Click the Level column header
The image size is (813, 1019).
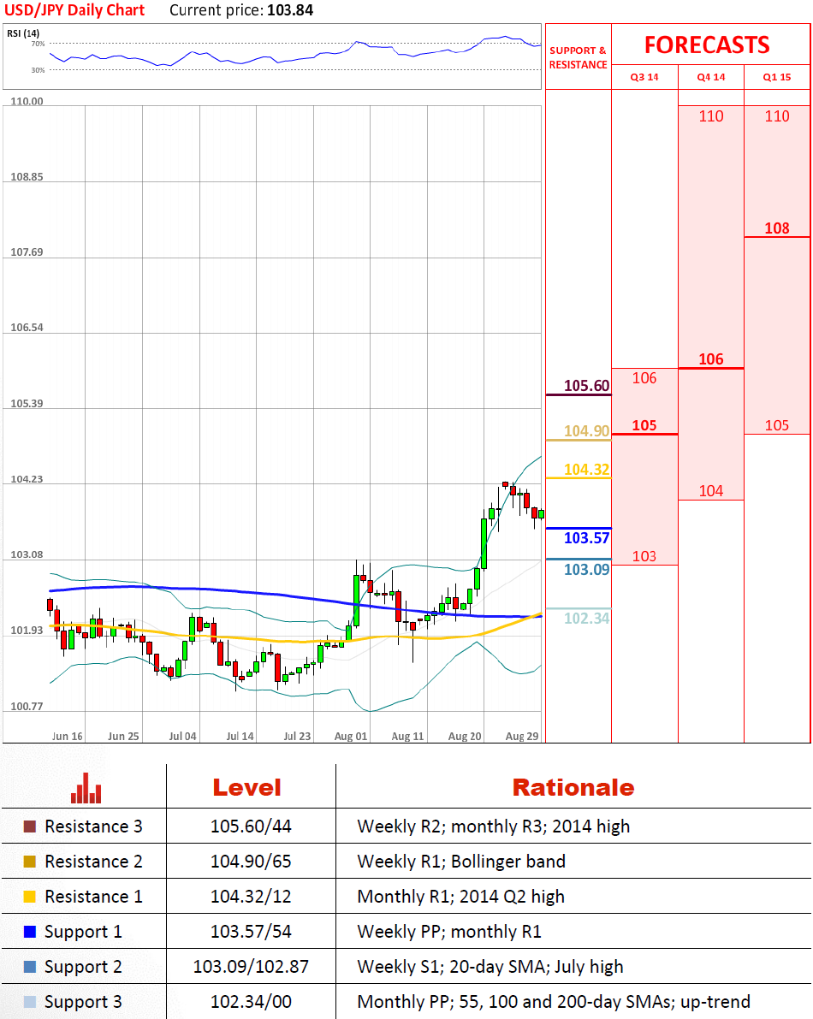pyautogui.click(x=247, y=788)
